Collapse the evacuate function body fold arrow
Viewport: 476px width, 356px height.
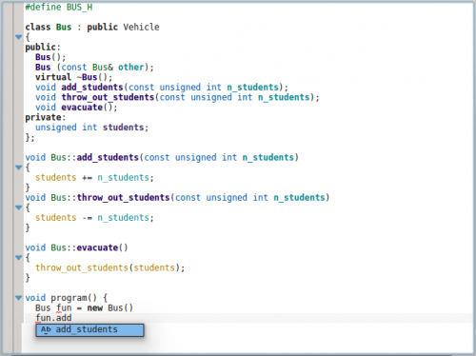pos(19,258)
